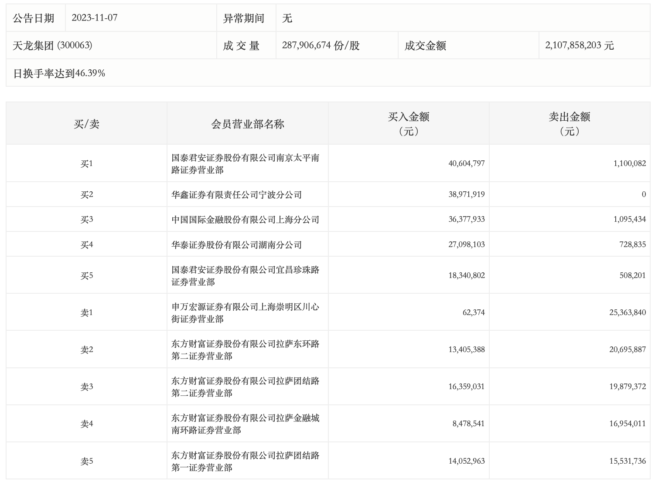The width and height of the screenshot is (655, 482).
Task: Click the 会员营业部名称 column header
Action: (x=247, y=124)
